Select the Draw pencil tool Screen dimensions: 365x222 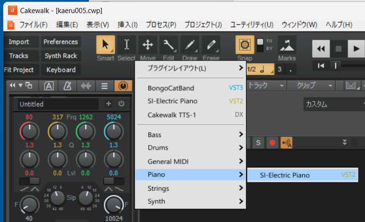(190, 45)
